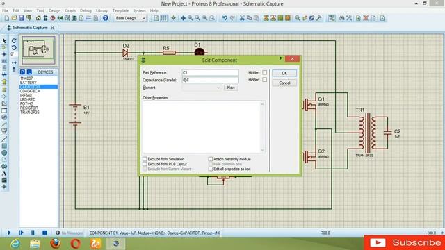
Task: Open the Graph menu
Action: pyautogui.click(x=70, y=11)
